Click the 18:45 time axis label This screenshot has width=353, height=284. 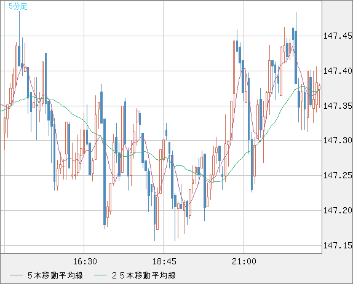[x=164, y=261]
